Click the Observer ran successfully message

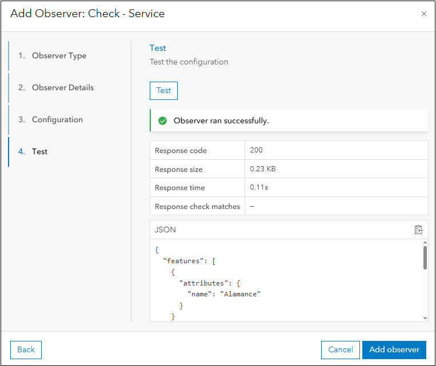221,120
